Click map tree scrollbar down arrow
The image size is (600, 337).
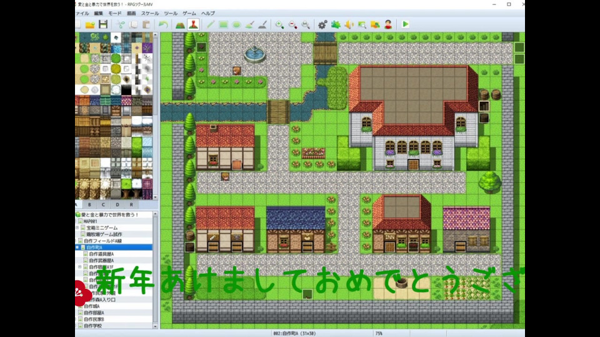point(155,326)
